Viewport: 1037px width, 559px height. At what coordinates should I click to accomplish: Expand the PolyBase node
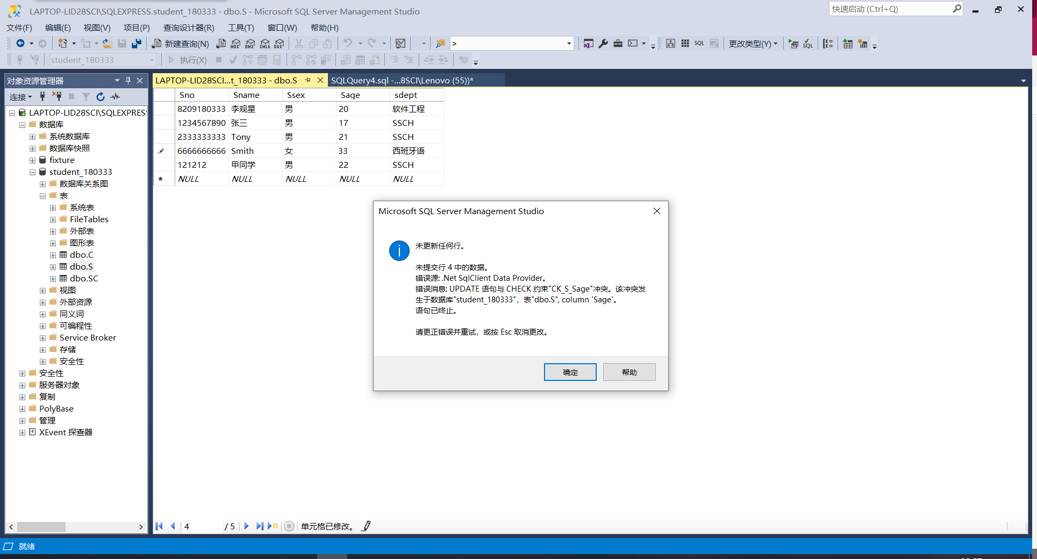tap(22, 409)
